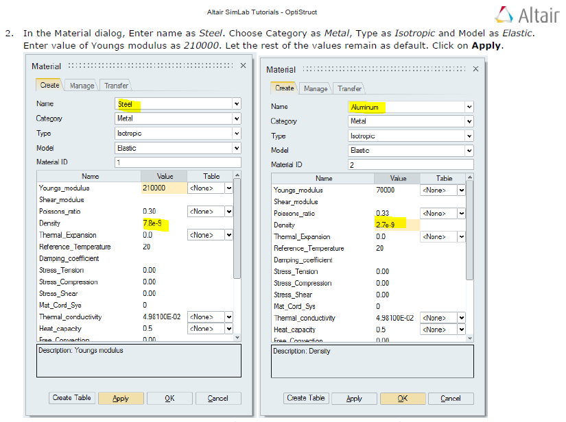
Task: Open Model dropdown in the Aluminum dialog
Action: [469, 151]
